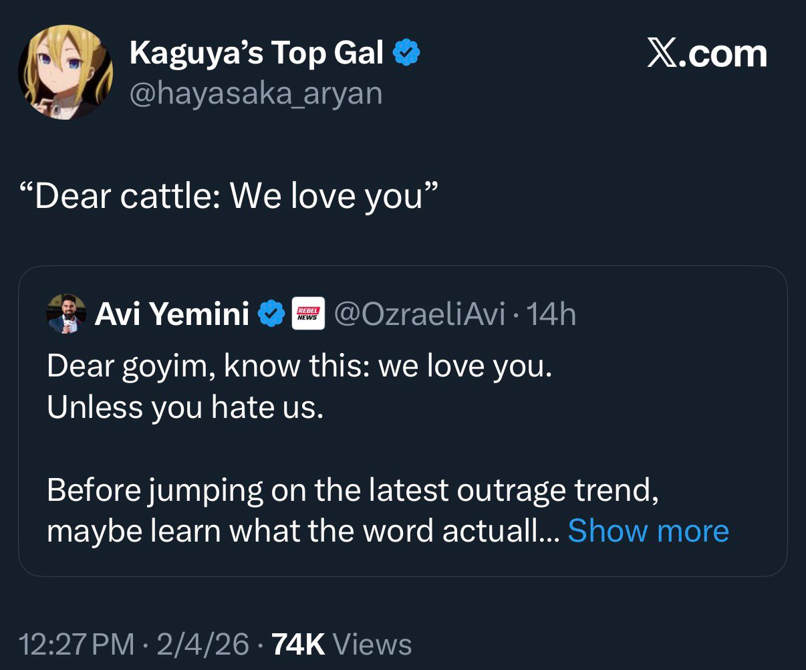Screen dimensions: 806x670
Task: Click the Avi Yemini author name
Action: click(172, 314)
